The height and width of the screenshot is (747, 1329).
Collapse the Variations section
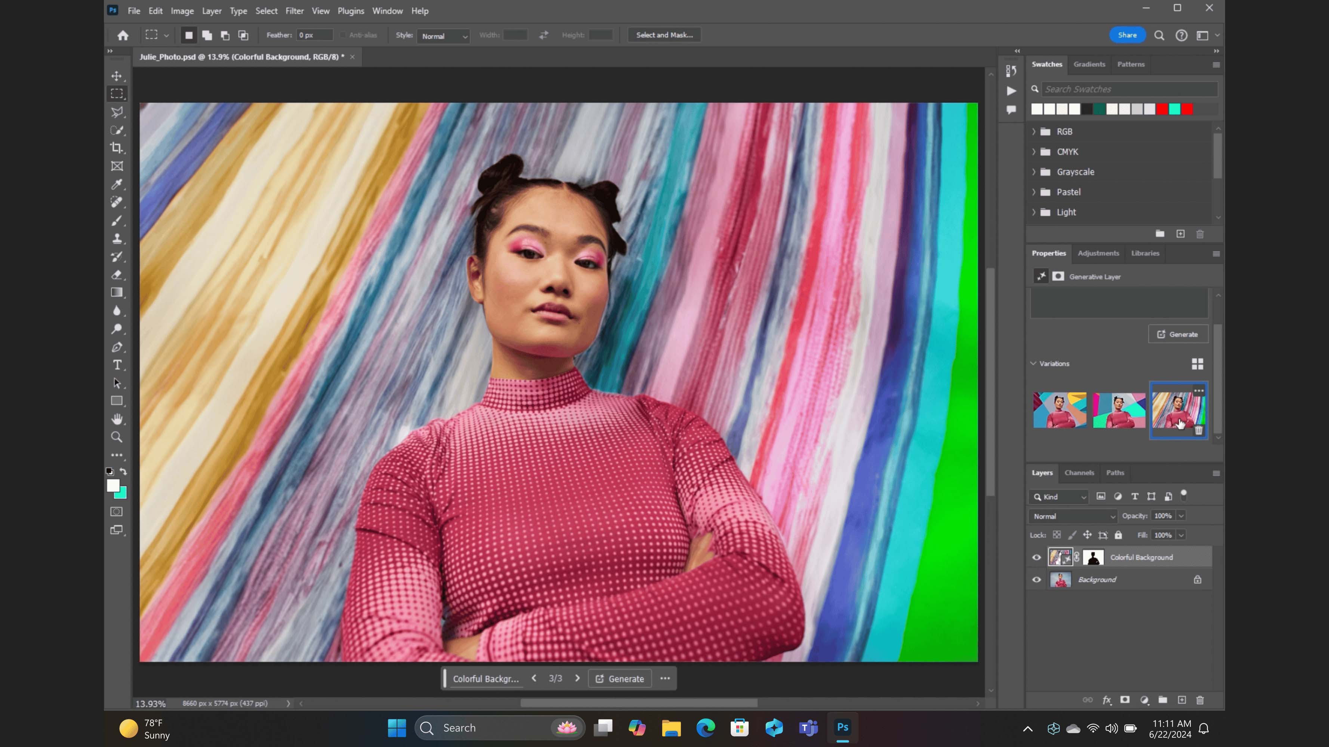coord(1033,363)
